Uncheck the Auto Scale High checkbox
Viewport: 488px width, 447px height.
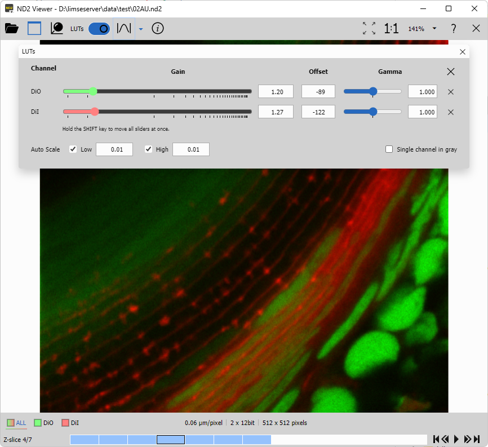point(149,149)
